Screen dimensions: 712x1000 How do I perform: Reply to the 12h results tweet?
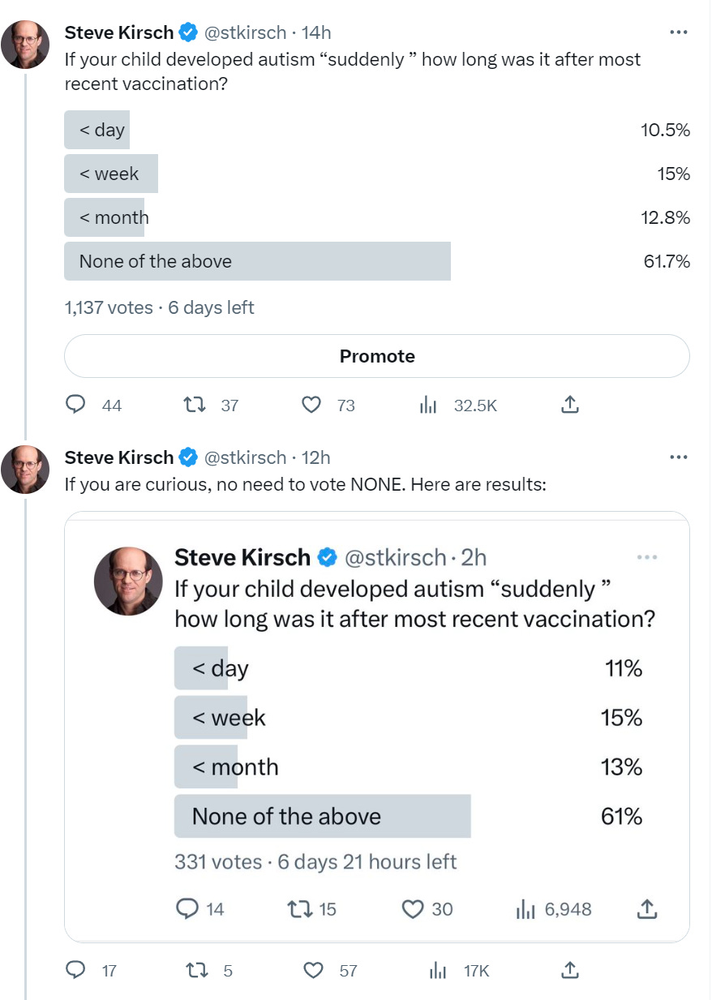pos(76,970)
